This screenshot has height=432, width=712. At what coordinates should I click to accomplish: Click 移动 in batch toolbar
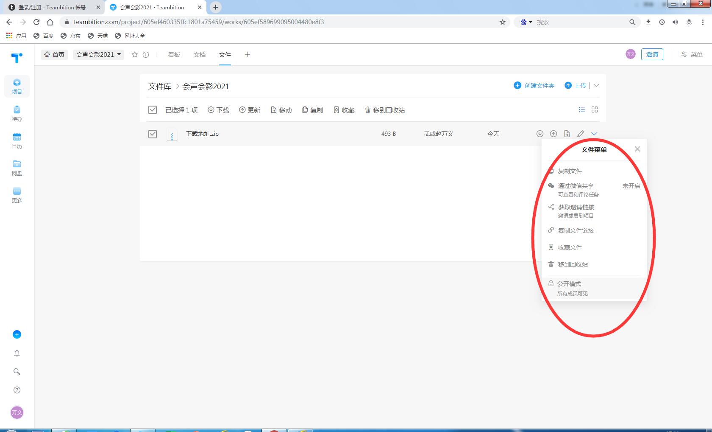pos(281,110)
